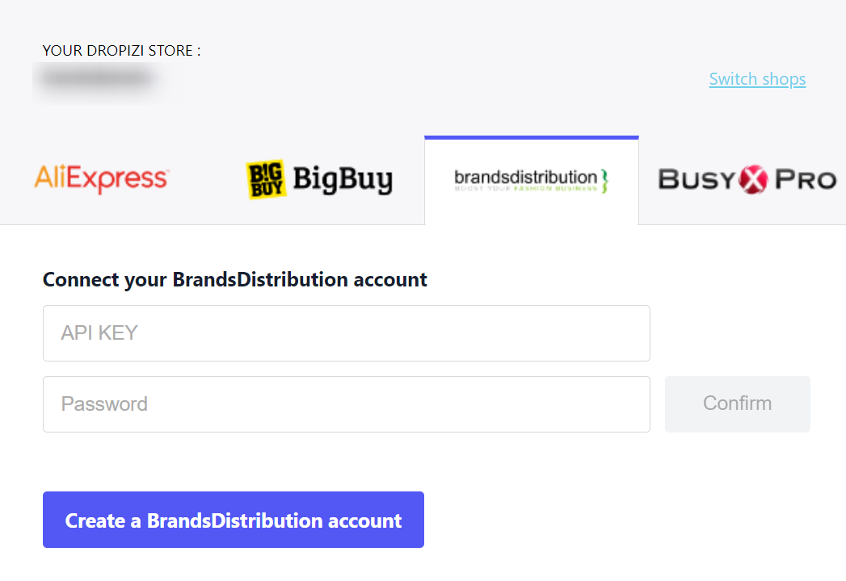
Task: Click the PRO word in the BusyX Pro logo
Action: pyautogui.click(x=806, y=179)
